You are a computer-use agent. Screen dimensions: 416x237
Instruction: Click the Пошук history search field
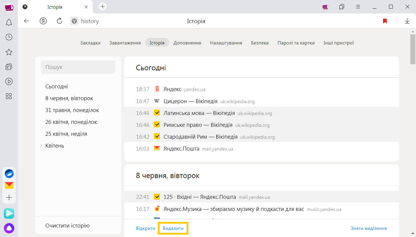78,67
